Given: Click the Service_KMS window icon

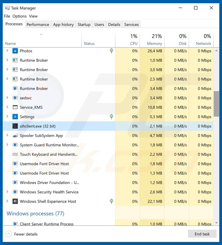Looking at the screenshot, I should pyautogui.click(x=15, y=107).
